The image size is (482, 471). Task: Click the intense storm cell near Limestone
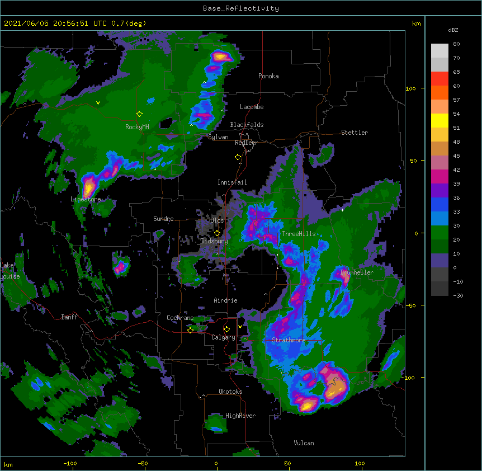89,186
